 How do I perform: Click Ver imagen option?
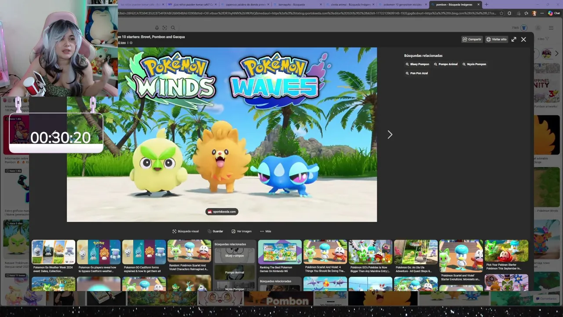(x=241, y=231)
